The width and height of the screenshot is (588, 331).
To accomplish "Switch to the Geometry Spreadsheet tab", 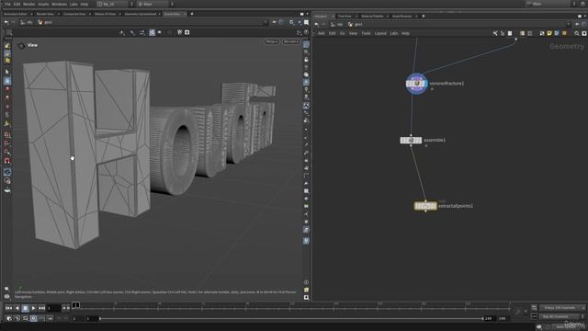I will pyautogui.click(x=141, y=14).
